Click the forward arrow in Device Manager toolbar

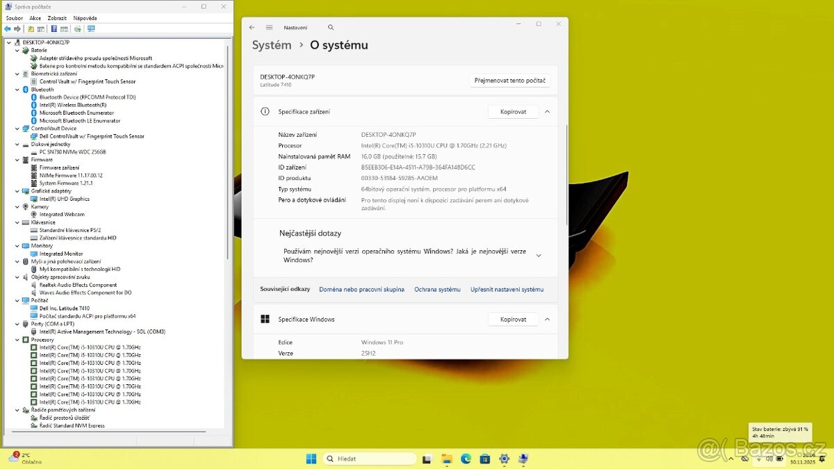17,28
